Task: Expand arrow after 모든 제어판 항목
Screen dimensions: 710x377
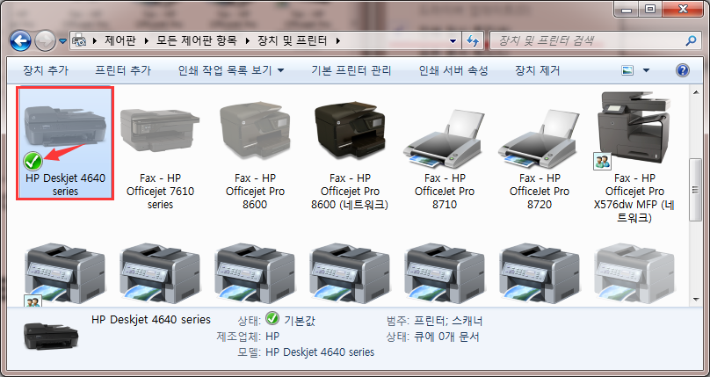Action: [247, 40]
